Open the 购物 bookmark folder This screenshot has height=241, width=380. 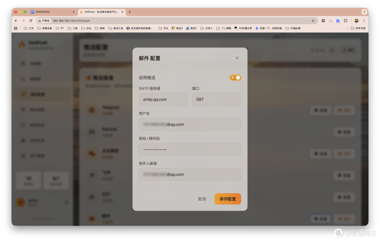(100, 28)
